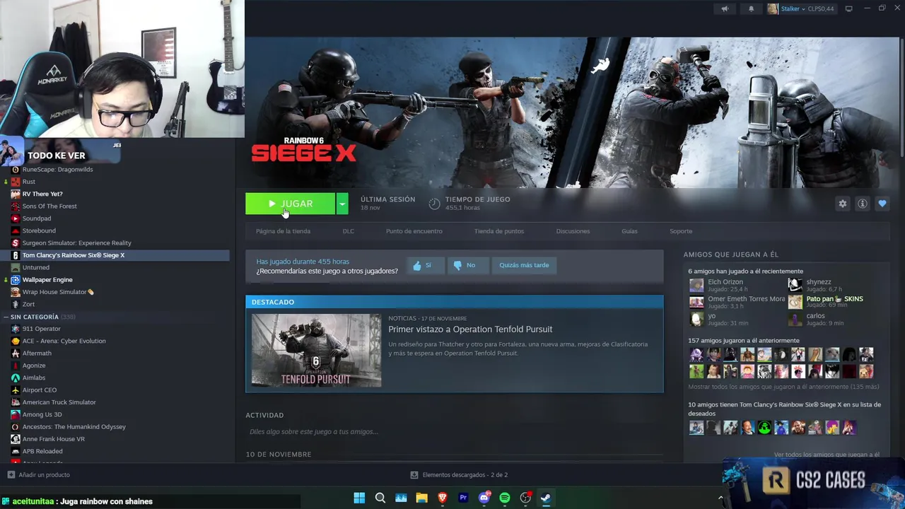905x509 pixels.
Task: Click Añadir un producto
Action: click(x=39, y=475)
